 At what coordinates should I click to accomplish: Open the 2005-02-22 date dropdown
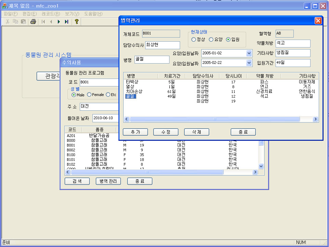click(x=249, y=63)
